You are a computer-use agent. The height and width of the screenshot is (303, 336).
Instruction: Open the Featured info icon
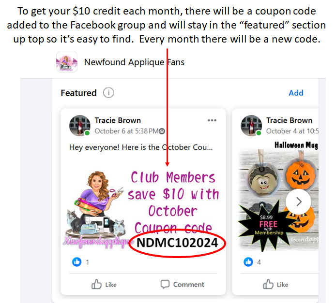[x=108, y=93]
